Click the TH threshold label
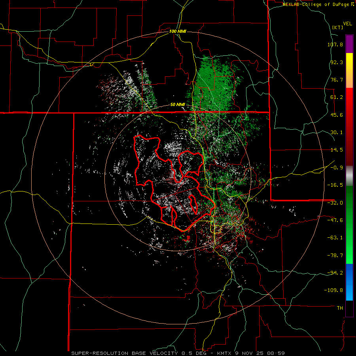356x356 pixels. 340,308
